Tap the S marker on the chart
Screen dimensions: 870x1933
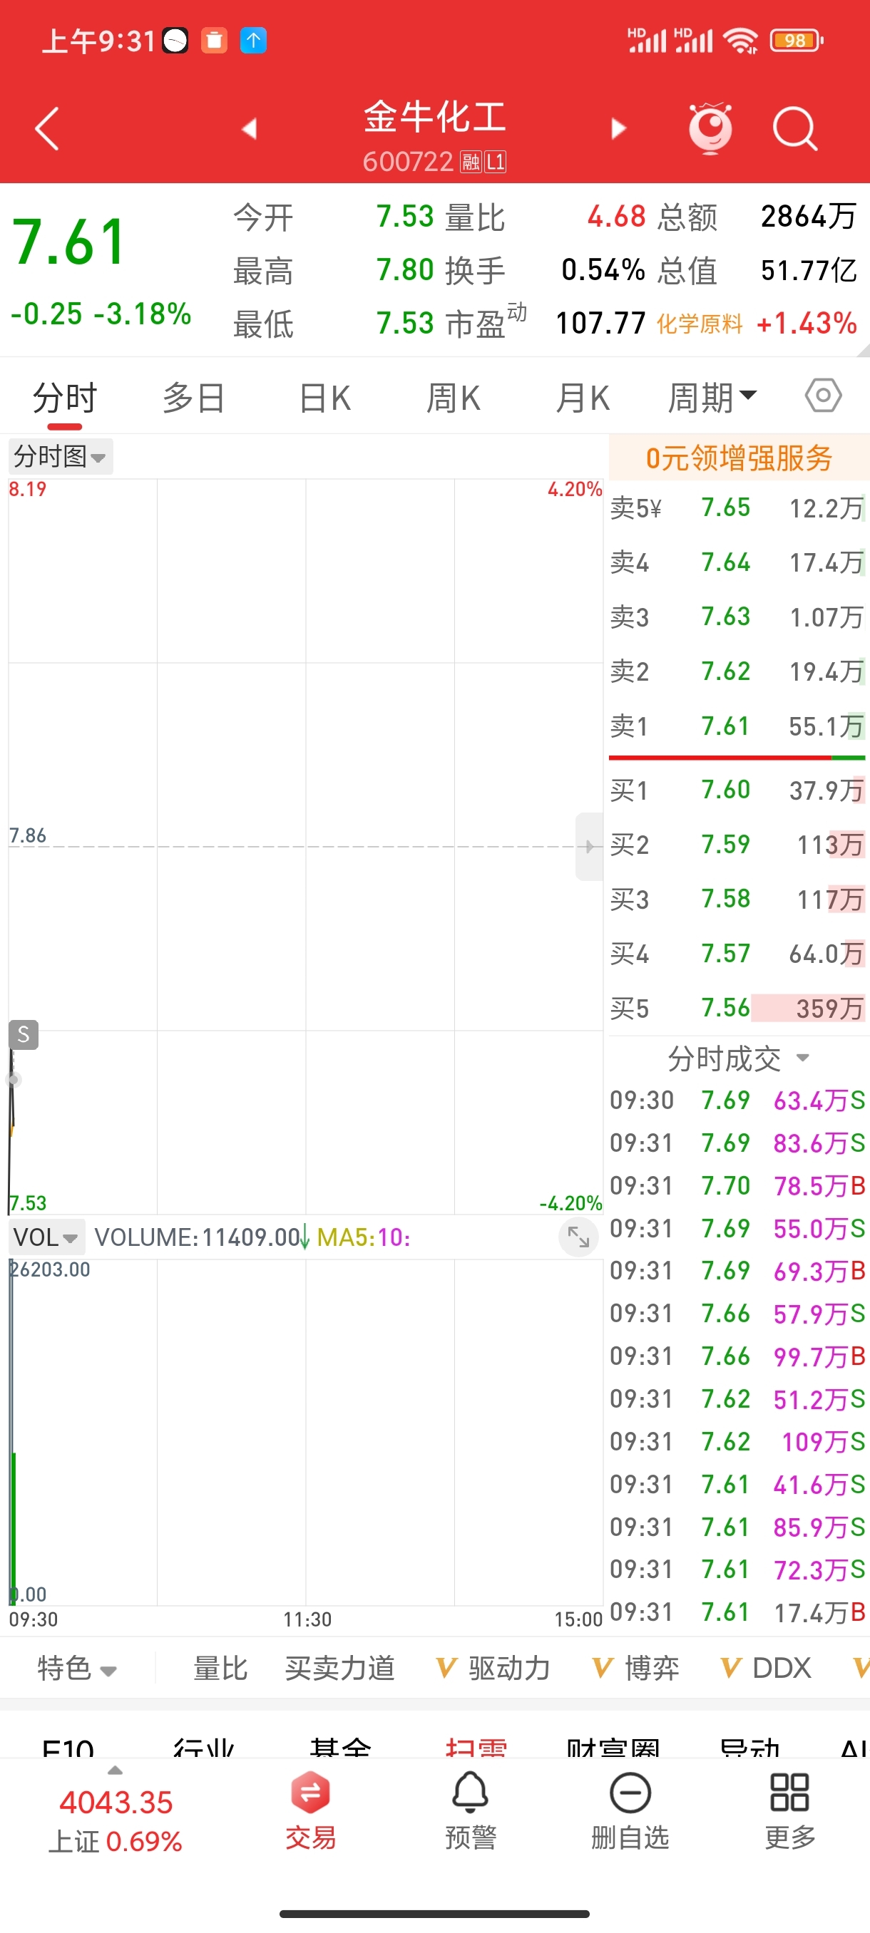[24, 1035]
